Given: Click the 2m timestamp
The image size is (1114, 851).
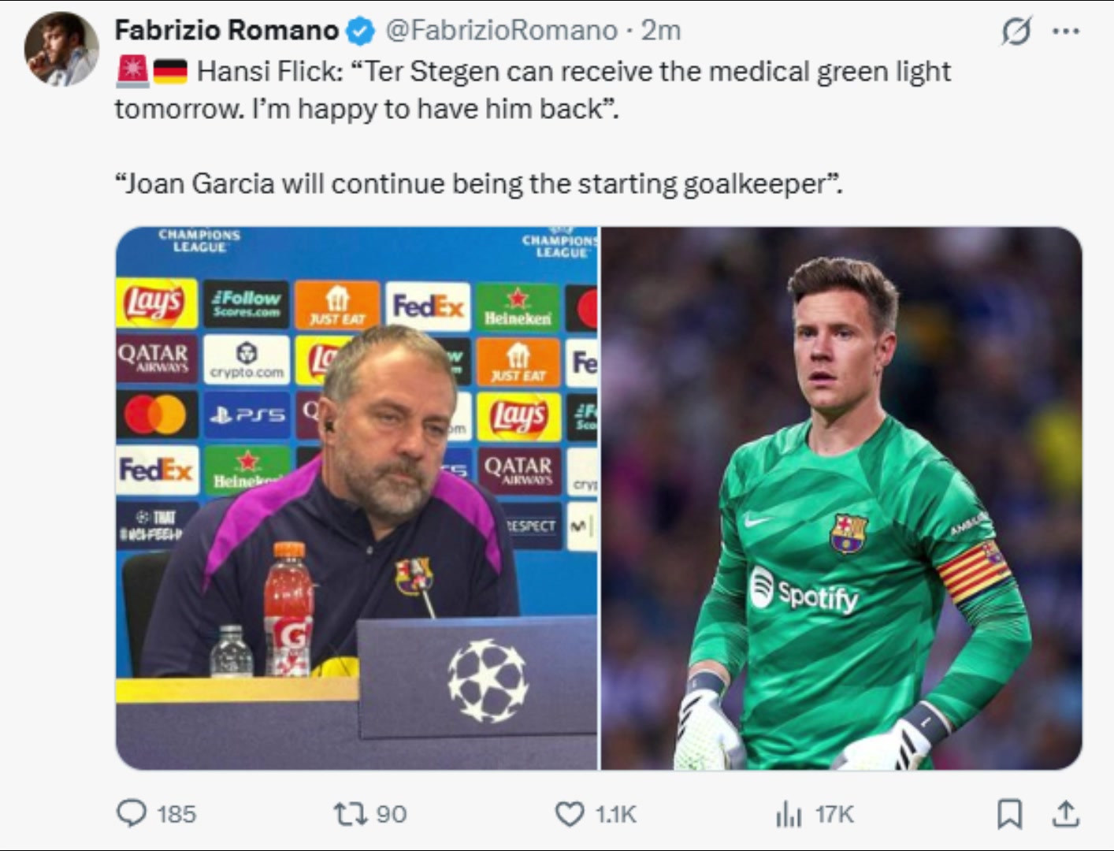Looking at the screenshot, I should click(661, 30).
